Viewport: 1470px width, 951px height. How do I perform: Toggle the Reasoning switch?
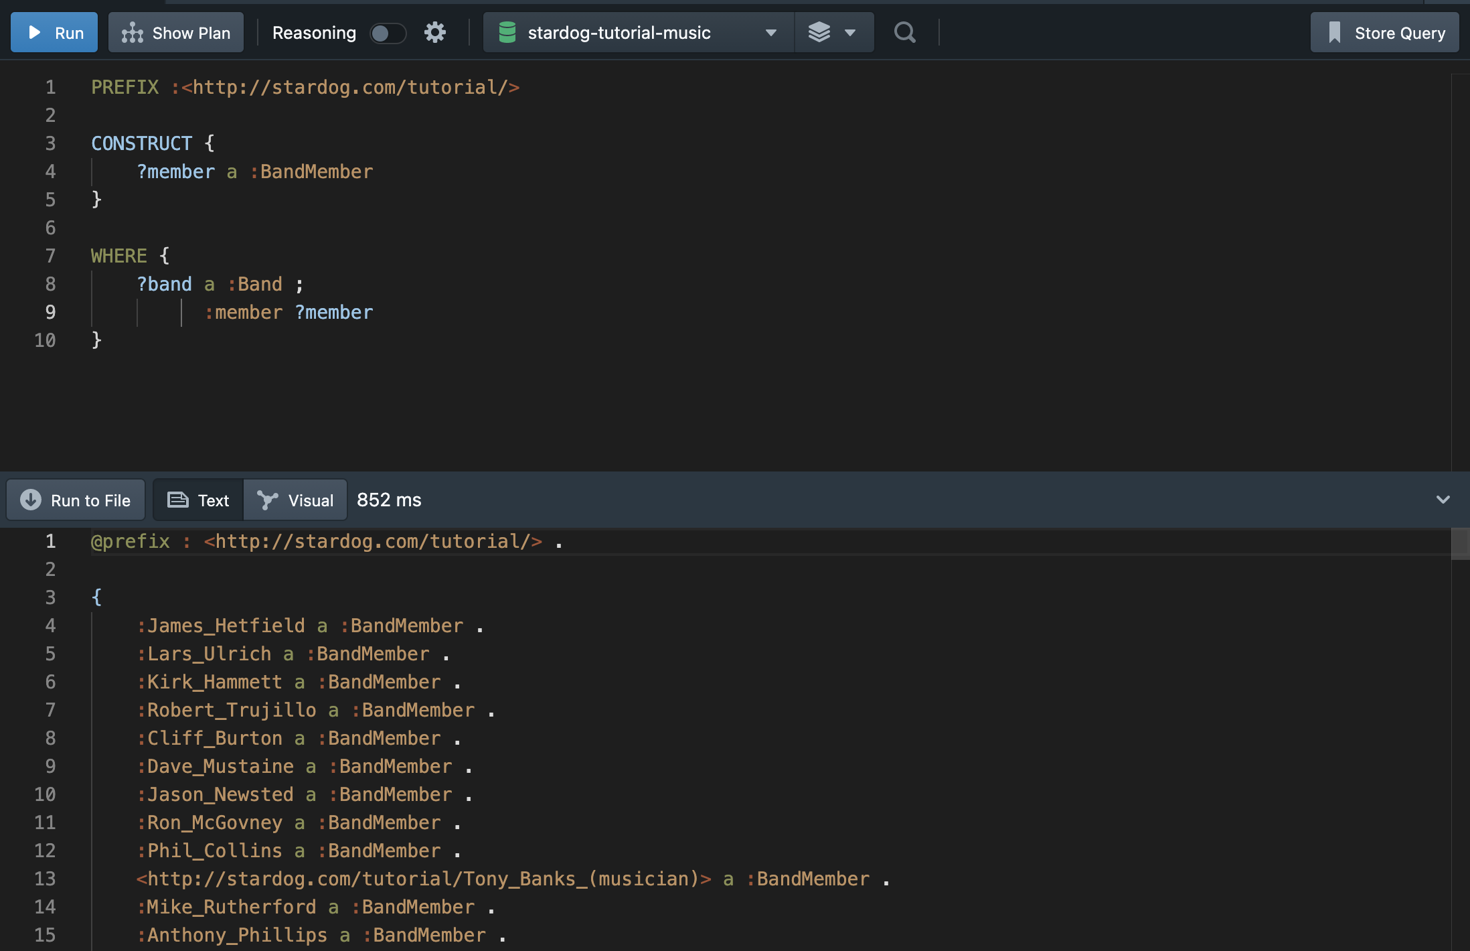click(x=388, y=33)
